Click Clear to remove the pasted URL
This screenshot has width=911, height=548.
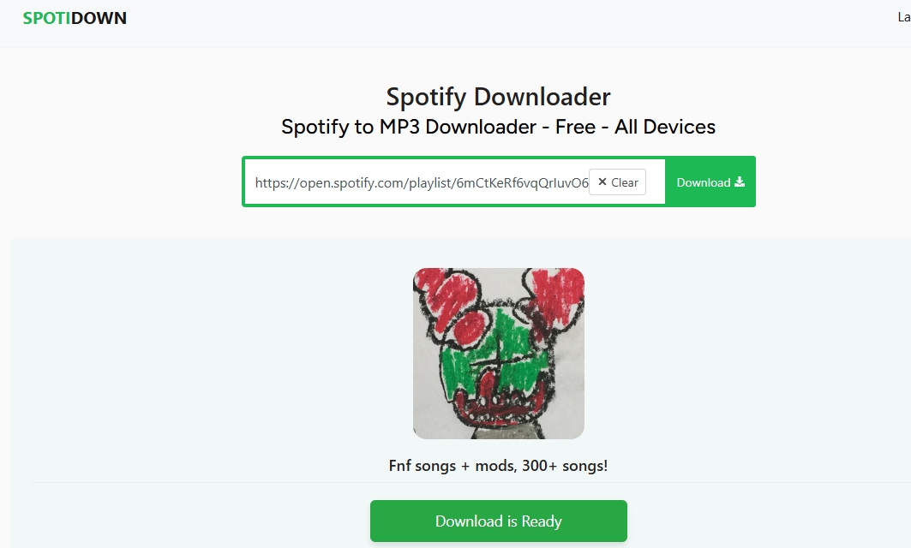618,182
